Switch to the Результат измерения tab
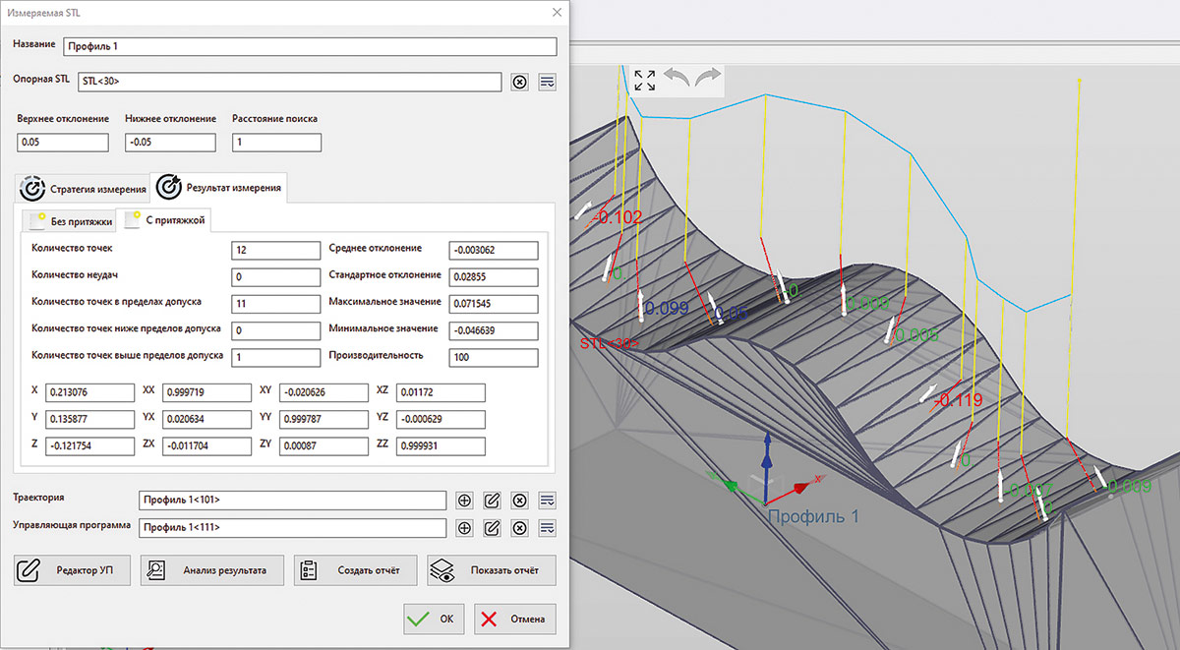1180x650 pixels. [x=219, y=186]
